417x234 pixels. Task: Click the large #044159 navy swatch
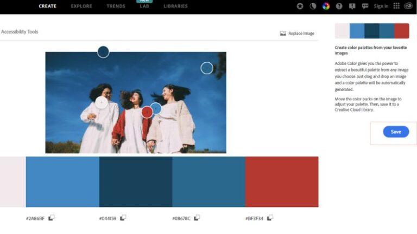136,182
